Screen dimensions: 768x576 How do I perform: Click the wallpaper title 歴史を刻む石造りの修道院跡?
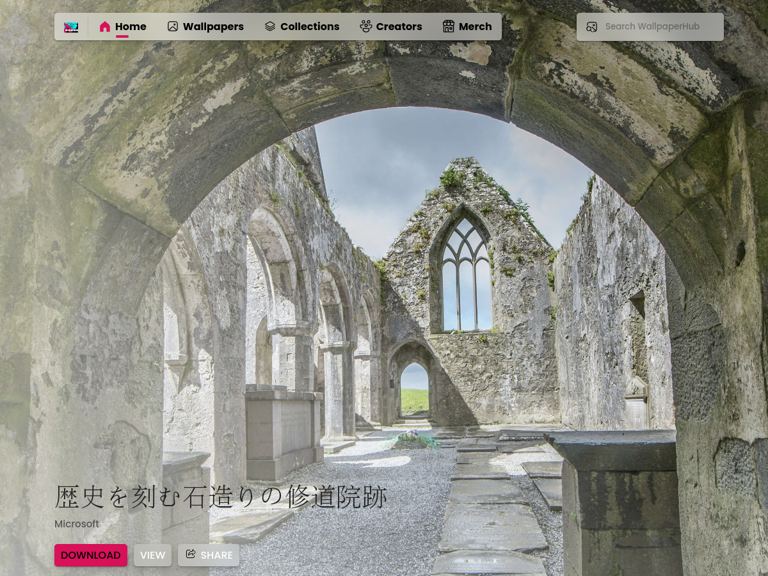coord(221,497)
